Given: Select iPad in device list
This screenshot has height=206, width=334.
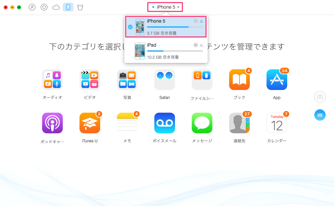Looking at the screenshot, I should [x=166, y=51].
